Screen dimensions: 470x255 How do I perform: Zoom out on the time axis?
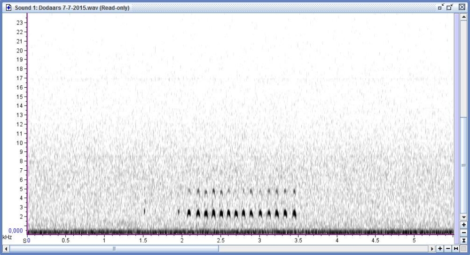pyautogui.click(x=448, y=248)
